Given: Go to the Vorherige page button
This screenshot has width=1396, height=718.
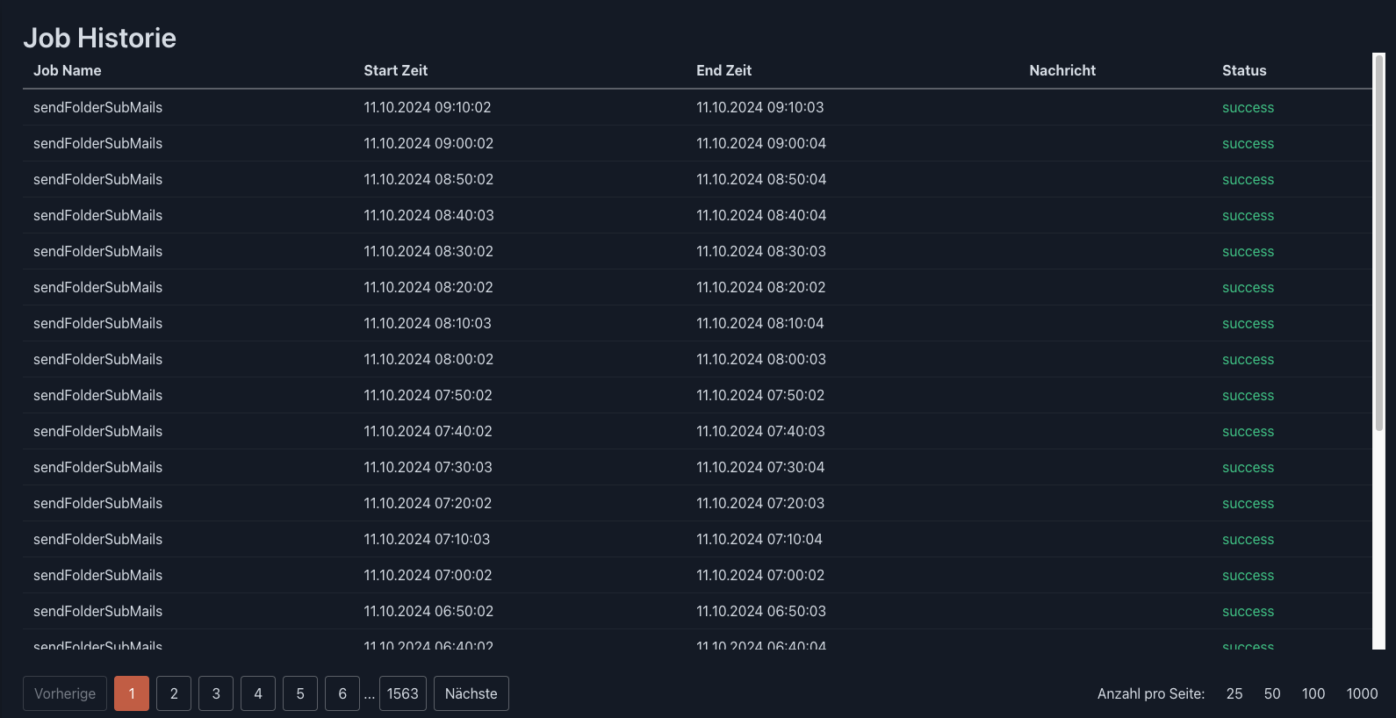Looking at the screenshot, I should (65, 693).
